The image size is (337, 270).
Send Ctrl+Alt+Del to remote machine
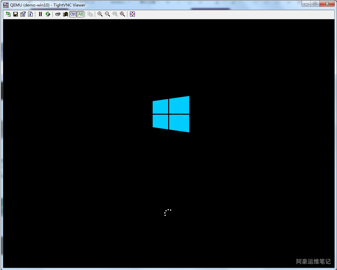pos(58,14)
